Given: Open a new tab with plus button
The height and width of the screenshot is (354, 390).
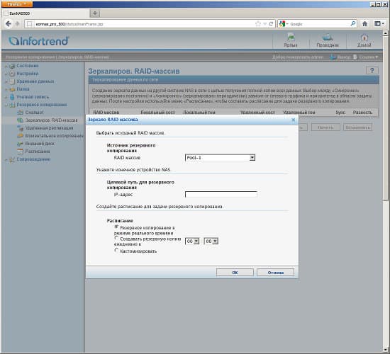Looking at the screenshot, I should point(95,13).
